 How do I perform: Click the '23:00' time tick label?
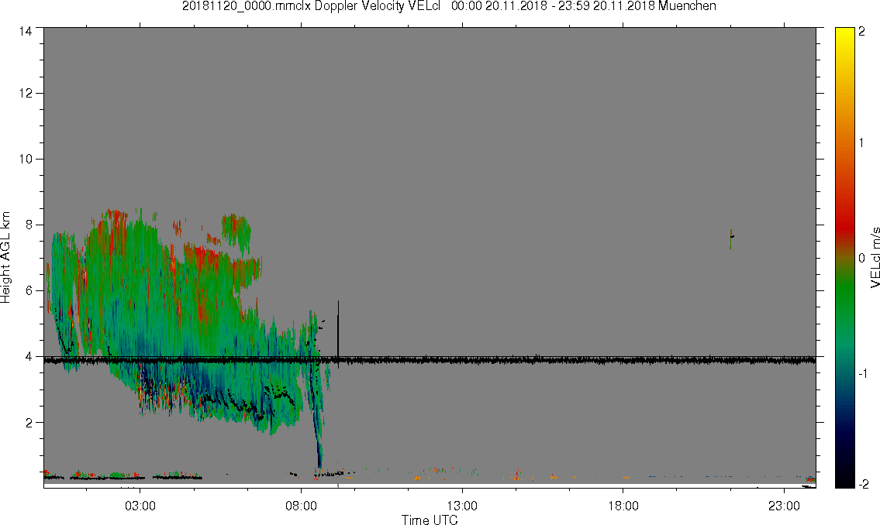pos(784,506)
